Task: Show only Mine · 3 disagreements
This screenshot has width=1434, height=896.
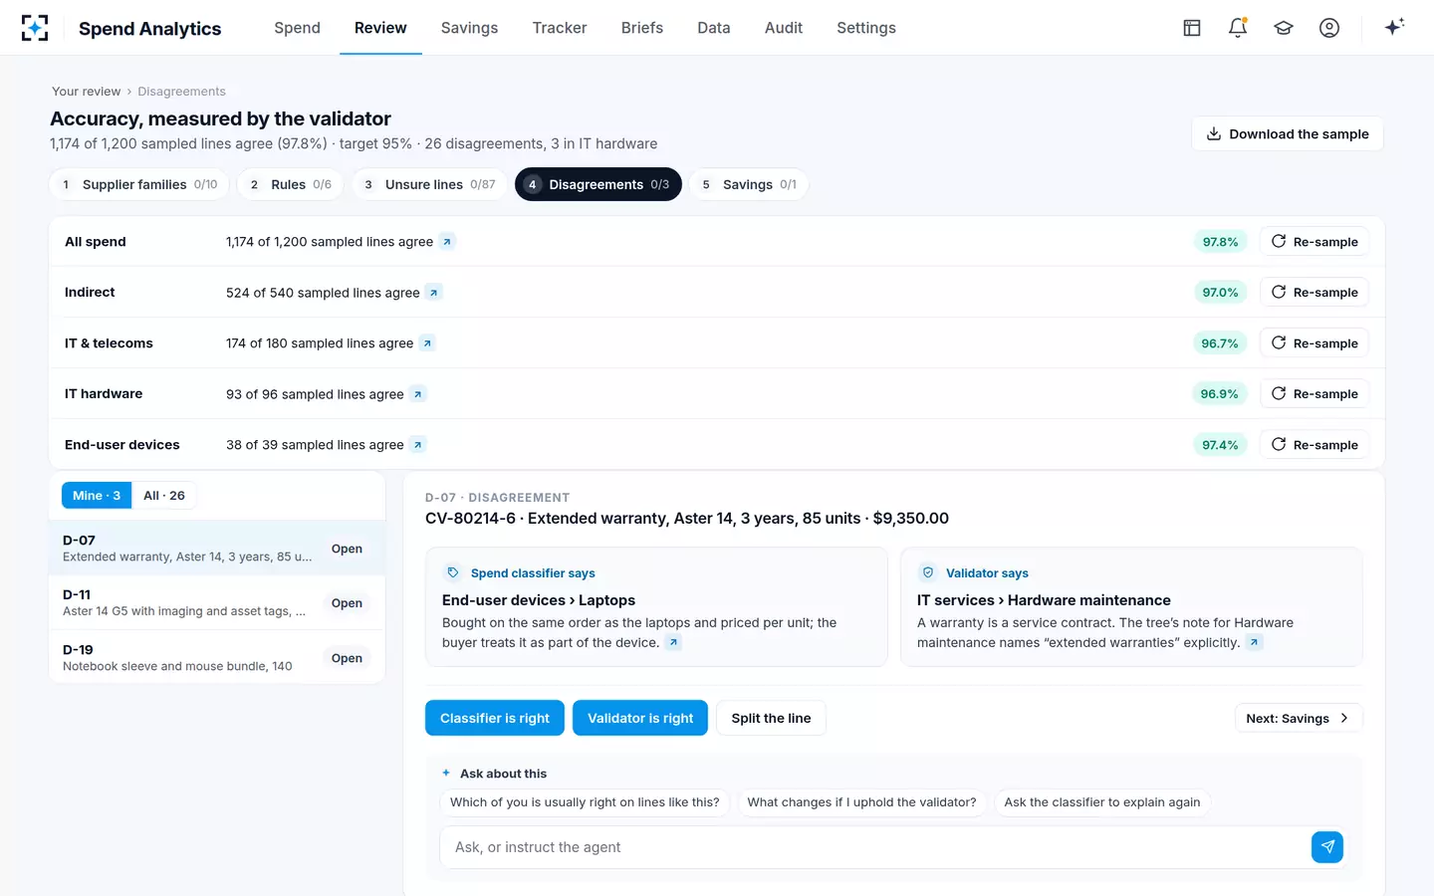Action: pos(97,496)
